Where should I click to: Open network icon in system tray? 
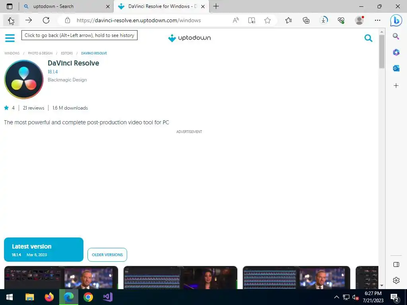click(346, 297)
